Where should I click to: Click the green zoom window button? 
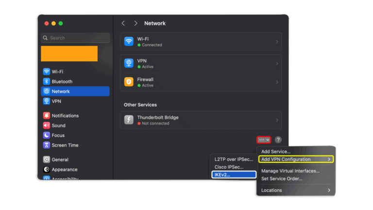pos(61,23)
